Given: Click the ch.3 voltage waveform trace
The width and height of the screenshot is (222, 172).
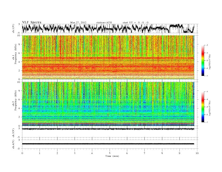Looking at the screenshot, I should tap(108, 129).
